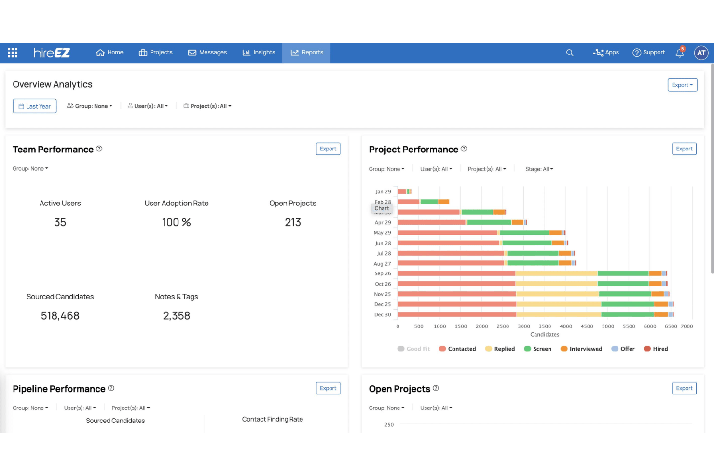
Task: Select the Reports tab
Action: click(307, 53)
